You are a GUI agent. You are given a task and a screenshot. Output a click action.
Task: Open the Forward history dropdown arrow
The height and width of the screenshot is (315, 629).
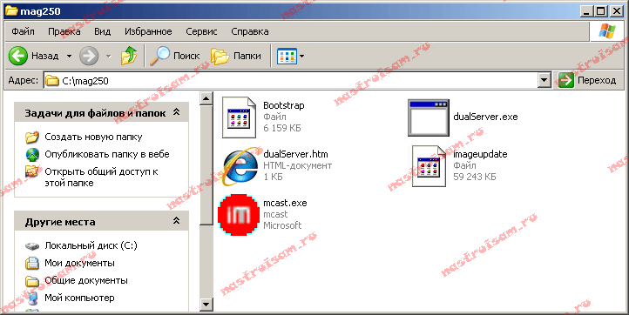[108, 56]
